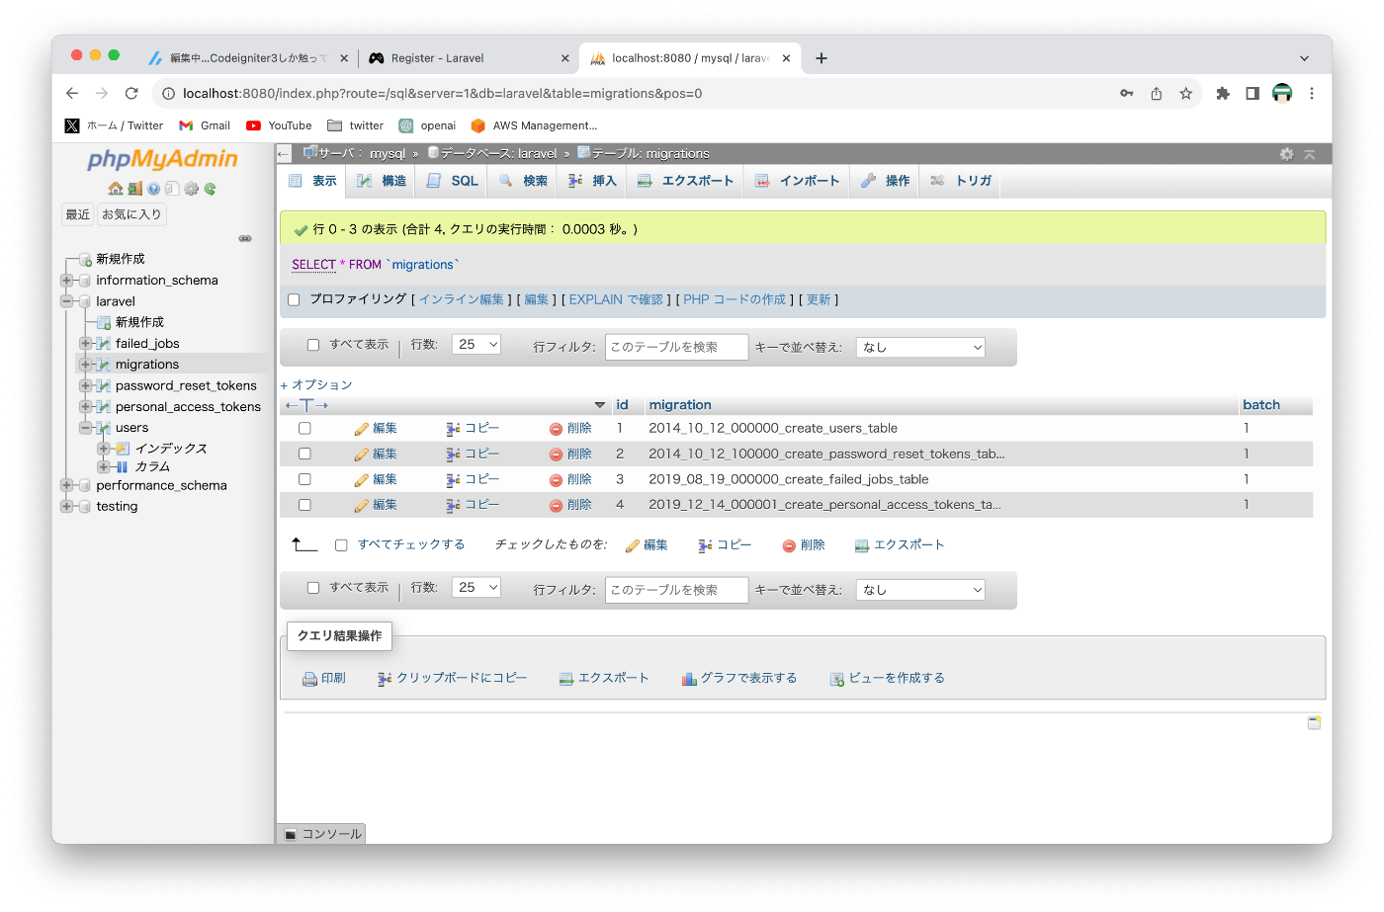
Task: Click display chart (グラフで表示する) icon
Action: 689,679
